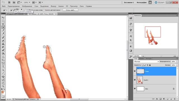Hide the Тело layer eye icon

point(135,71)
